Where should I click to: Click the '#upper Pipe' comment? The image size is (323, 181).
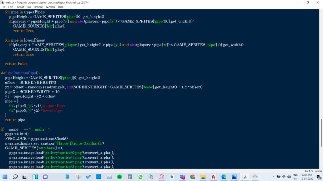click(54, 106)
